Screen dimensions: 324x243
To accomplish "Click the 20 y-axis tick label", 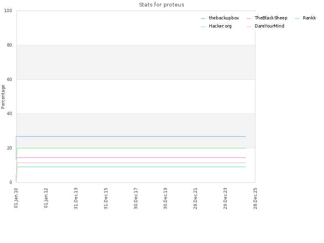I will pyautogui.click(x=9, y=148).
